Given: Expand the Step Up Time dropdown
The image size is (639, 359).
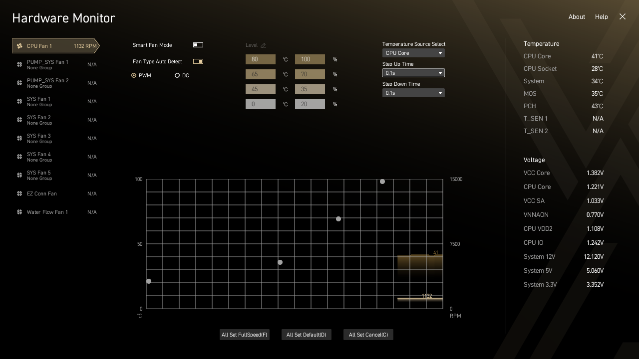Looking at the screenshot, I should [x=413, y=73].
